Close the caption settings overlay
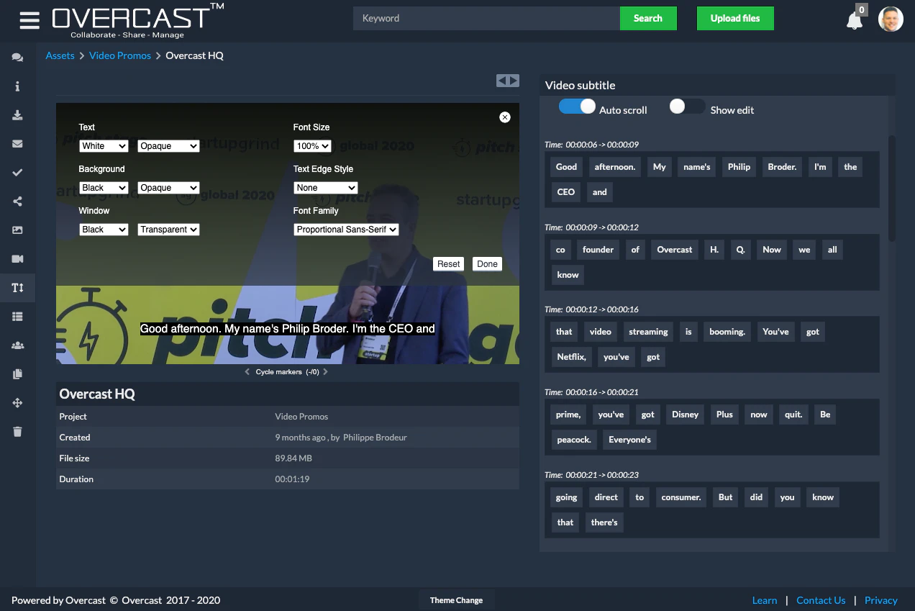The image size is (915, 611). pyautogui.click(x=505, y=117)
